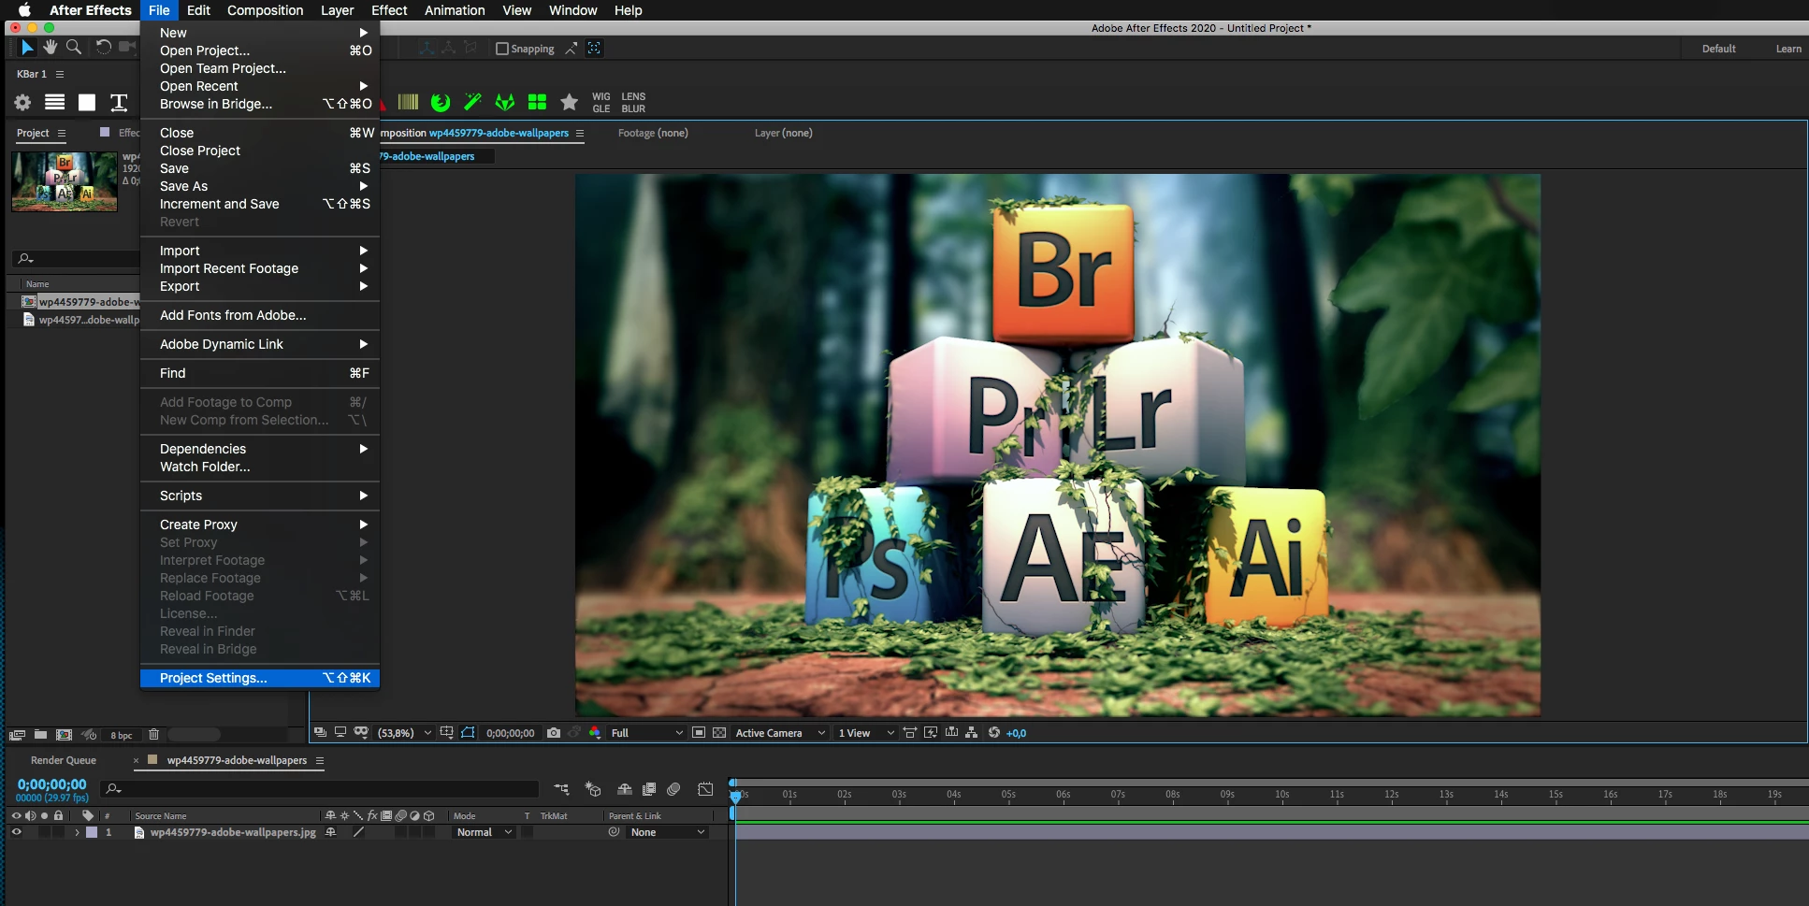Viewport: 1809px width, 906px height.
Task: Open the magnification ratio (53,8%) dropdown
Action: 405,733
